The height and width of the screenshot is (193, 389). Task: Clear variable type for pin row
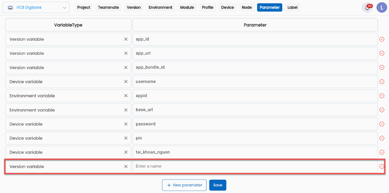click(x=126, y=138)
